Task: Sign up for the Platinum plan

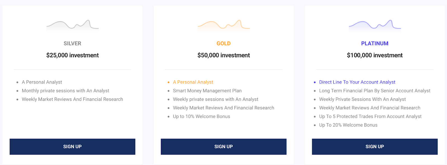Action: point(375,147)
